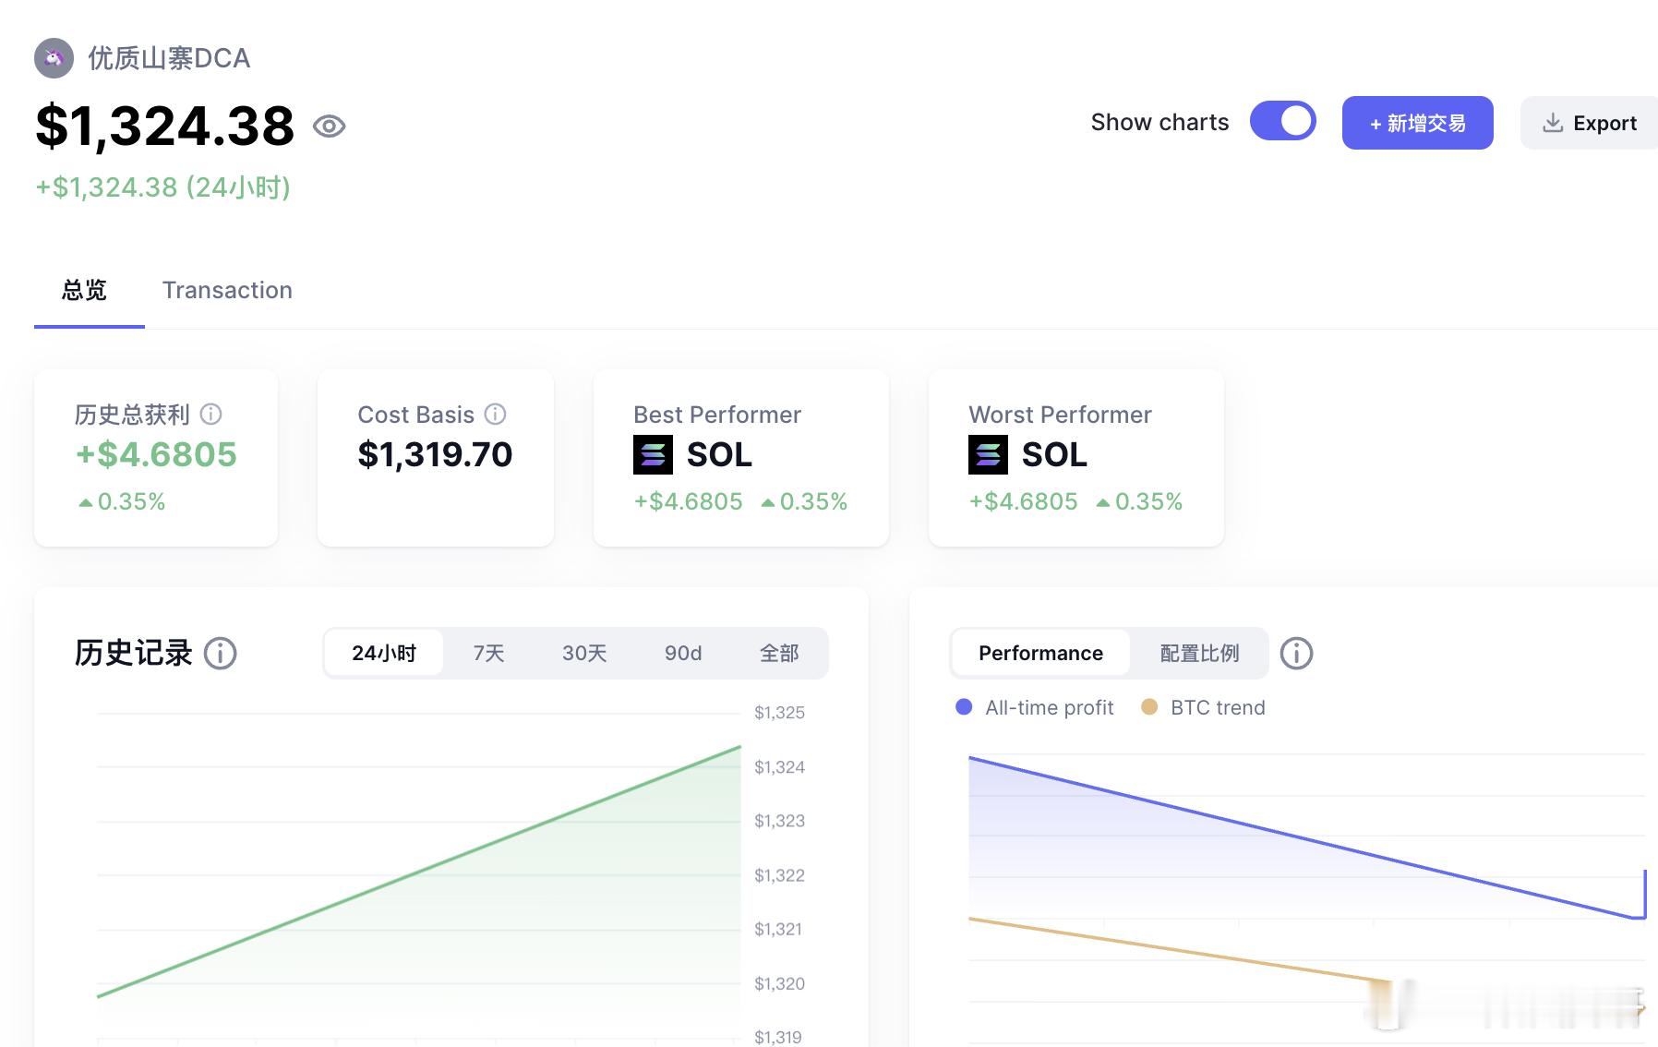Open info icon beside 历史记录 heading
This screenshot has width=1658, height=1047.
pos(220,654)
